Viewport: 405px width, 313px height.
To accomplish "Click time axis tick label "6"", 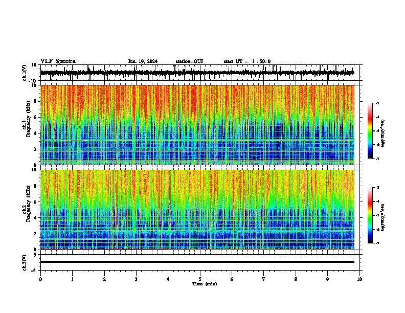I will (x=232, y=279).
